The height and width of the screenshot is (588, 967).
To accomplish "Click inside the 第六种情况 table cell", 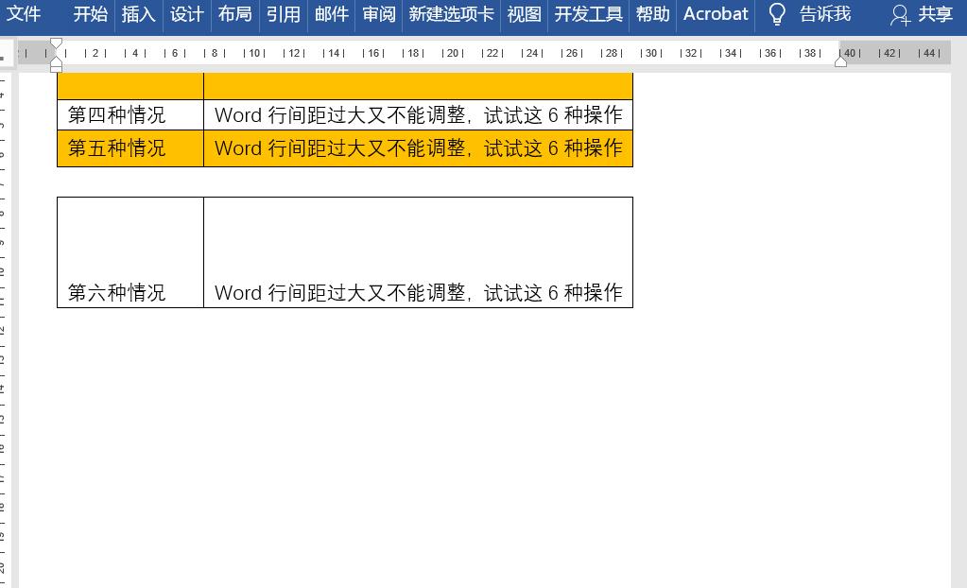I will pyautogui.click(x=115, y=293).
